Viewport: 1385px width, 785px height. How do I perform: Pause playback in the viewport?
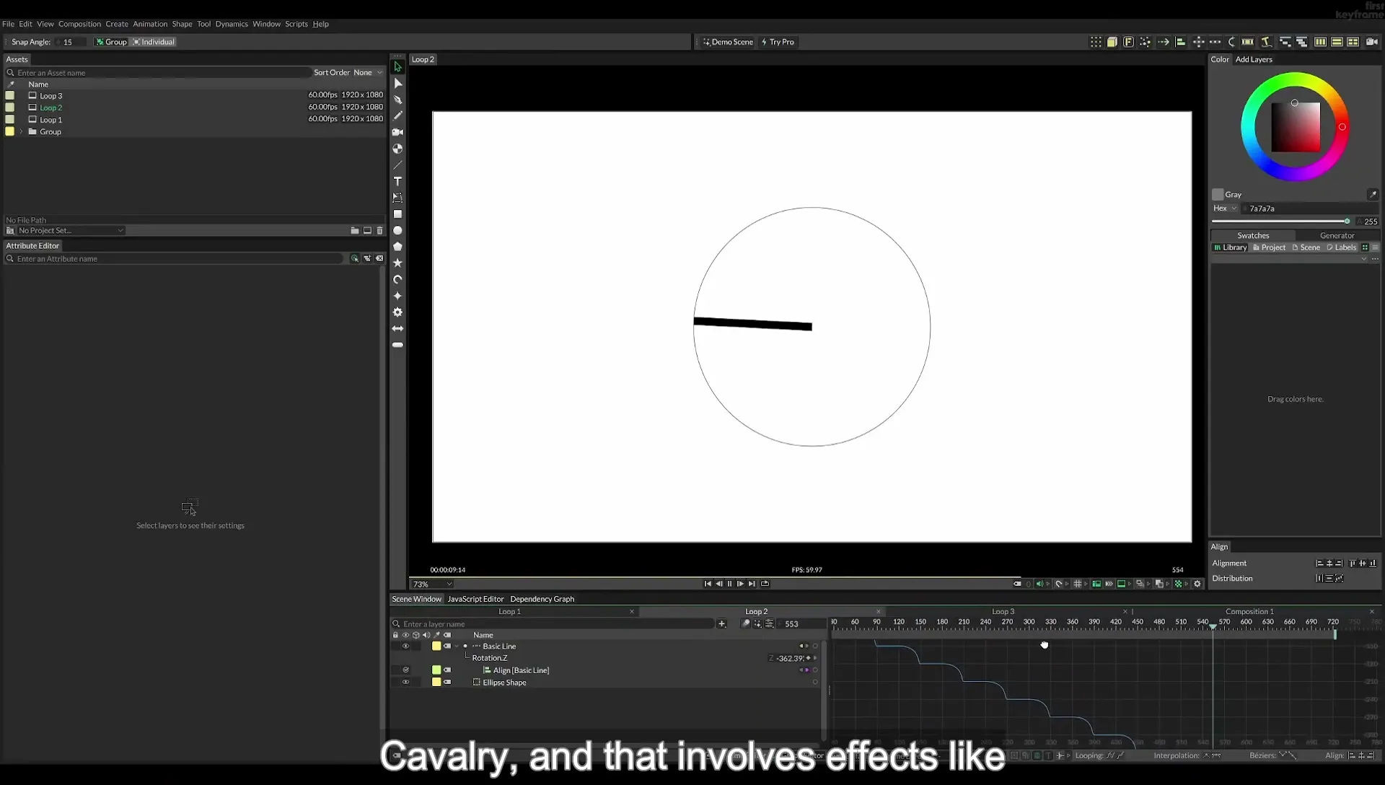(x=729, y=584)
